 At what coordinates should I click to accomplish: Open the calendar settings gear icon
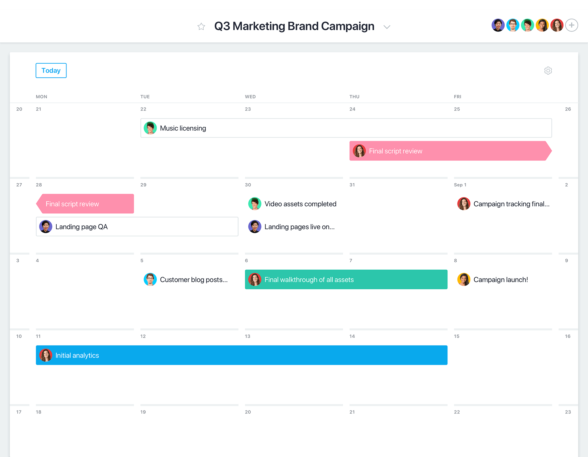[x=548, y=70]
